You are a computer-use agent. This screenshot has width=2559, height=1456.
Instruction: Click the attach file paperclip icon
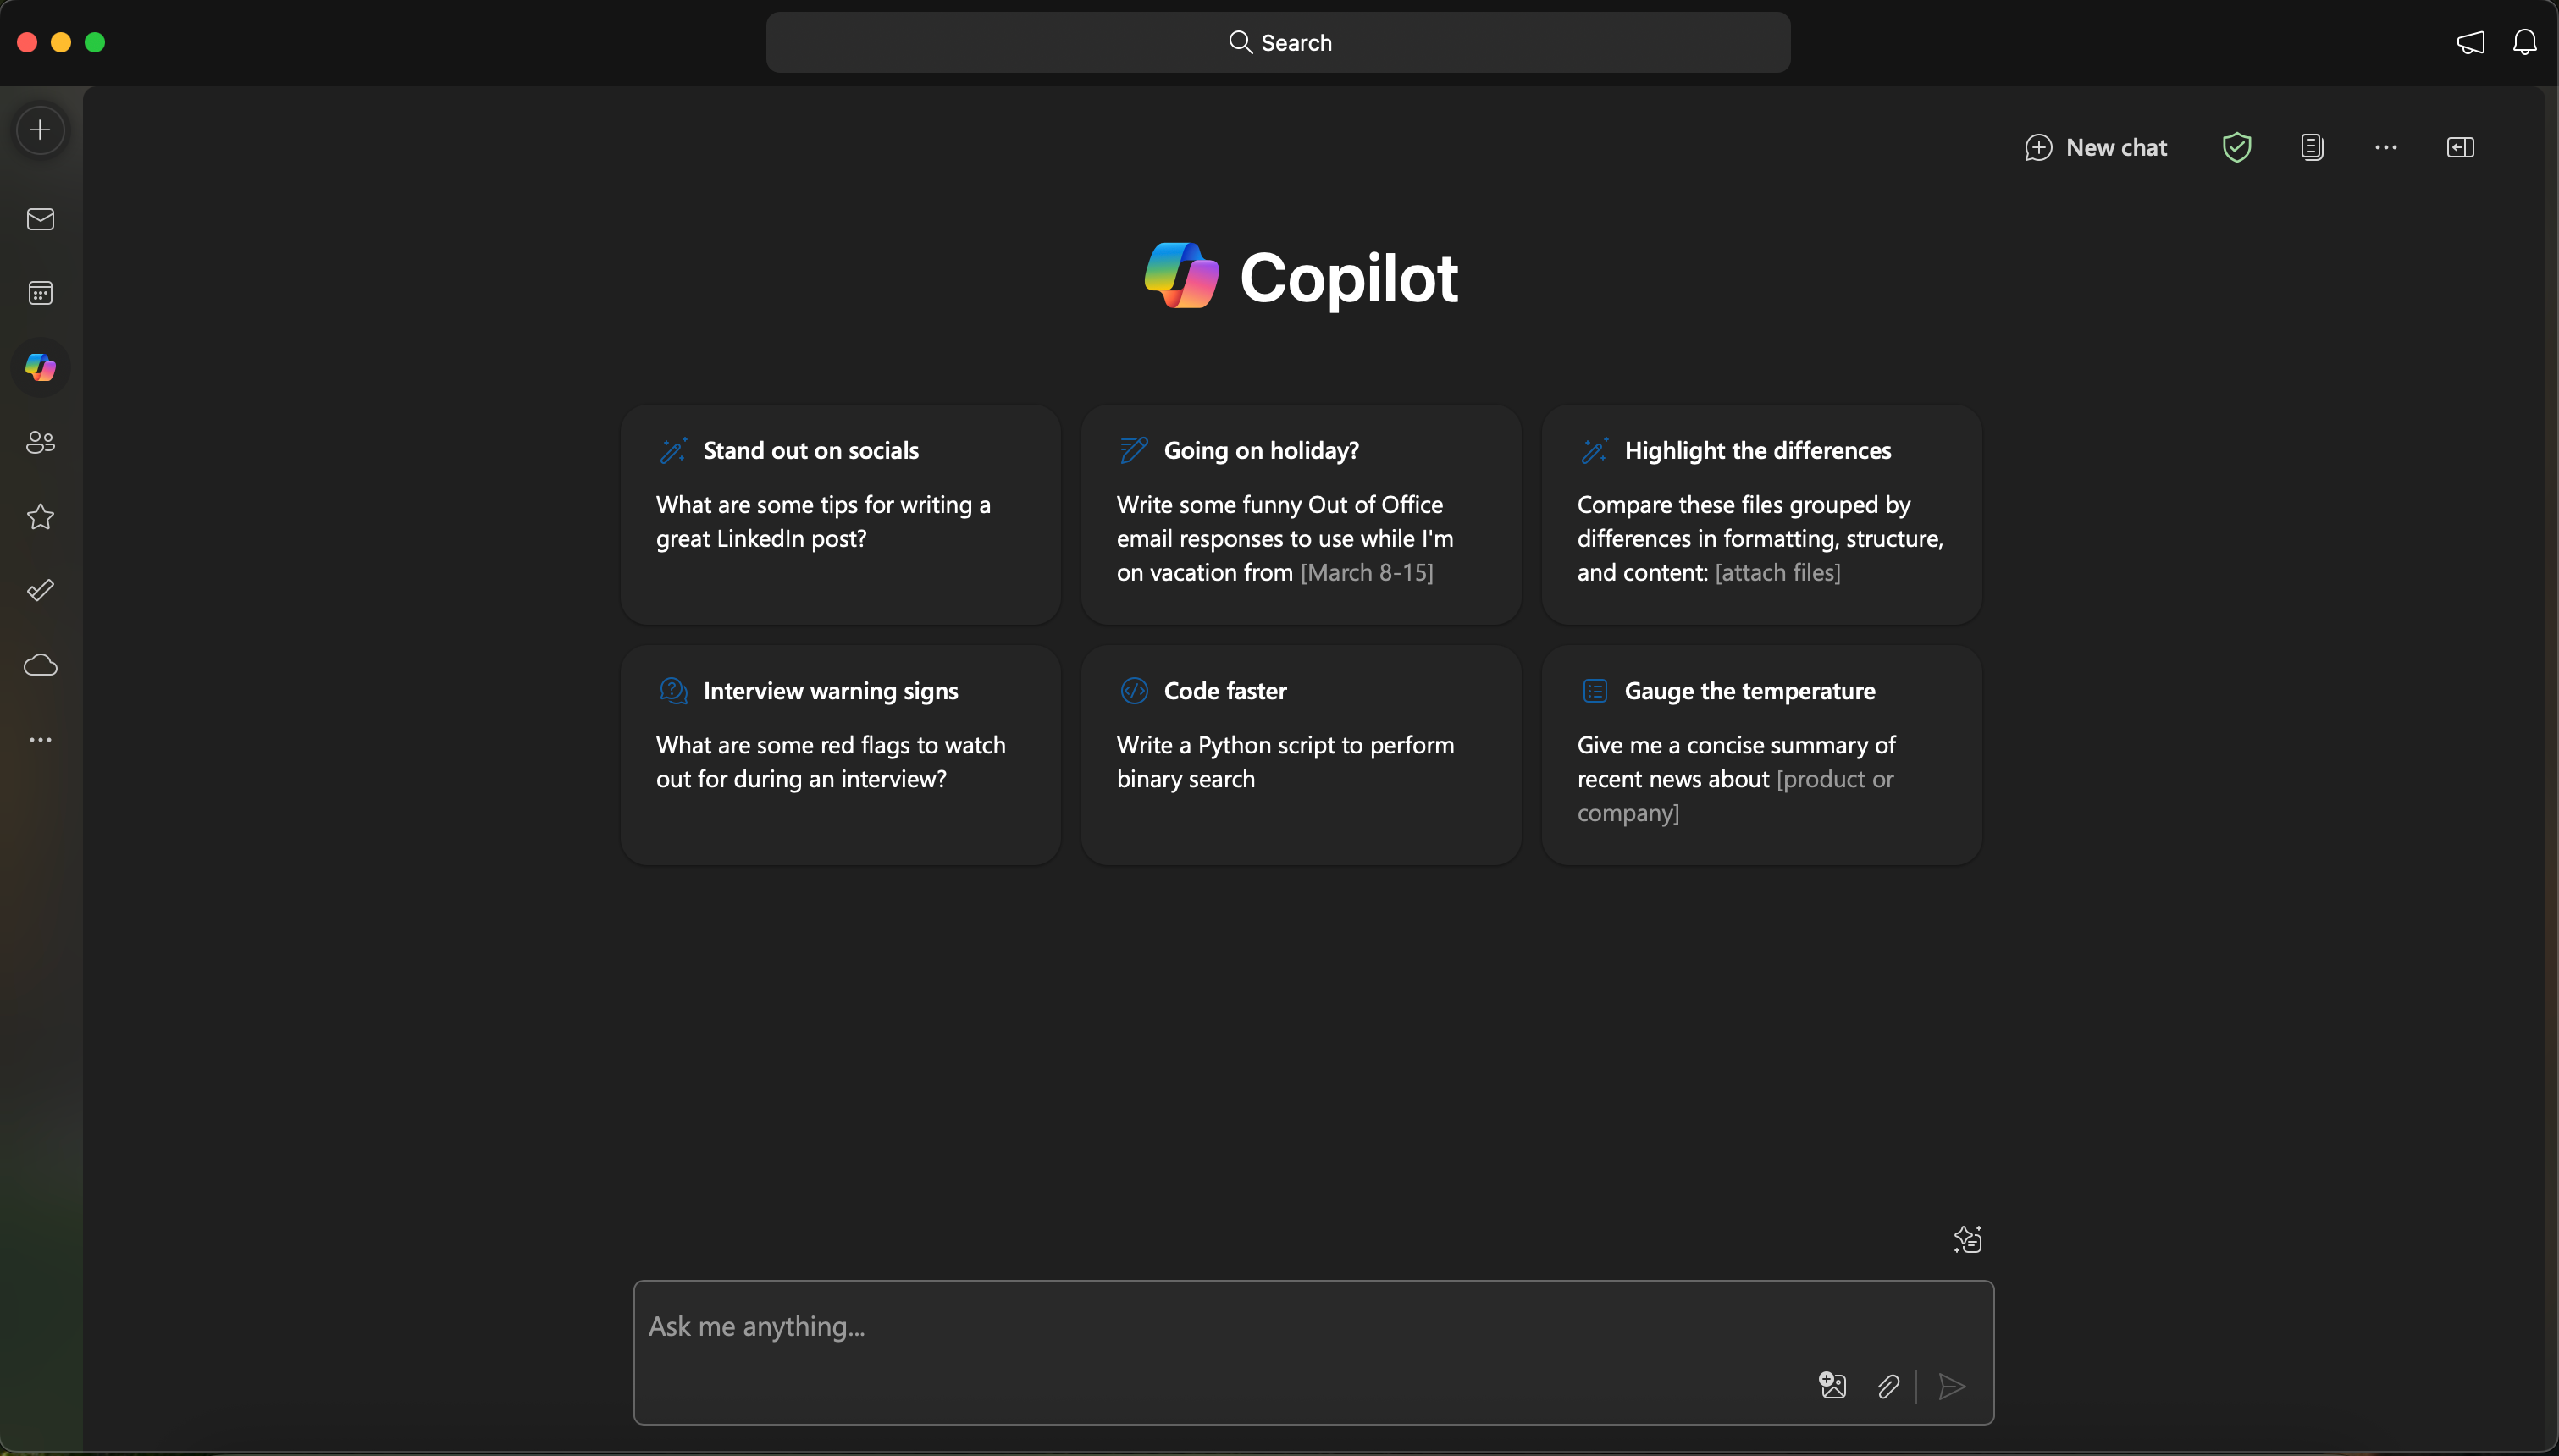click(x=1888, y=1386)
